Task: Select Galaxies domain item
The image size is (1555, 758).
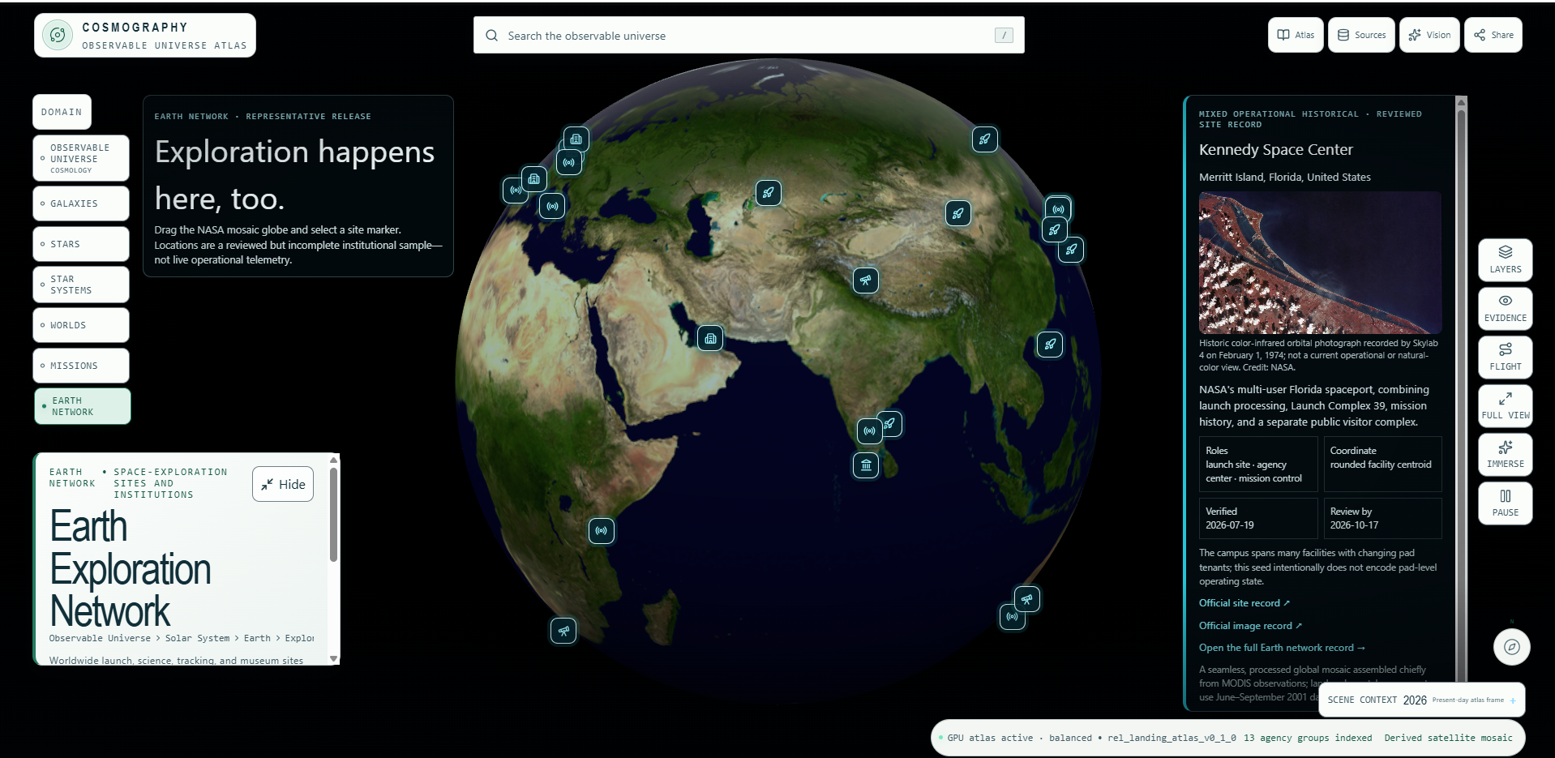Action: point(81,203)
